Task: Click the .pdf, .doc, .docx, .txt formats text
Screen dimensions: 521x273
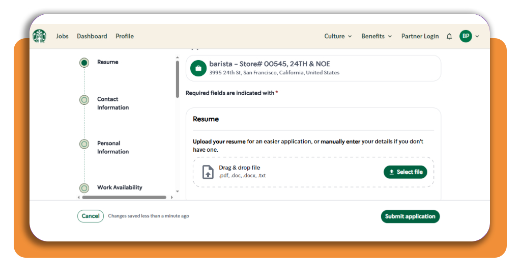Action: [x=242, y=176]
